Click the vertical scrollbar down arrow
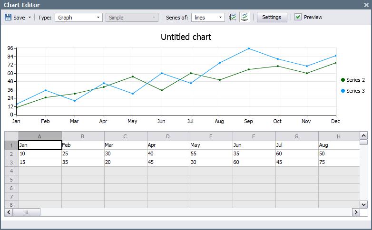The image size is (372, 230). tap(363, 204)
